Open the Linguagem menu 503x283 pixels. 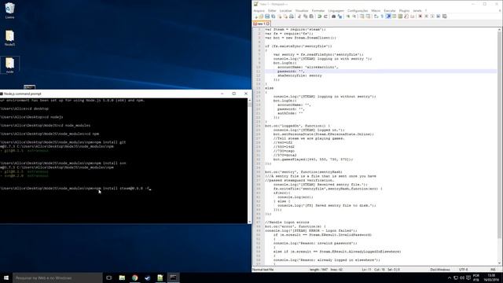pyautogui.click(x=336, y=10)
